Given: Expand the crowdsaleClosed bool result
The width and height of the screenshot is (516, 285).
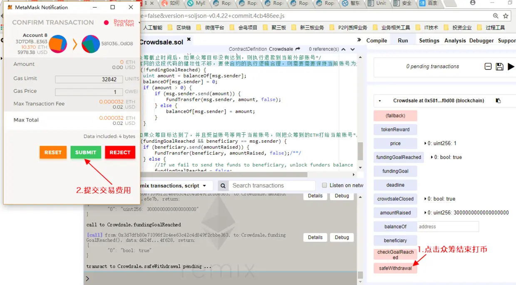Looking at the screenshot, I should pos(424,199).
